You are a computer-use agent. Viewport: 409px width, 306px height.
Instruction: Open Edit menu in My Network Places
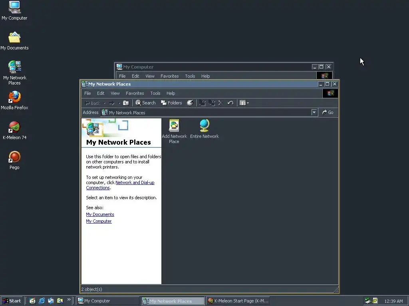pos(101,93)
